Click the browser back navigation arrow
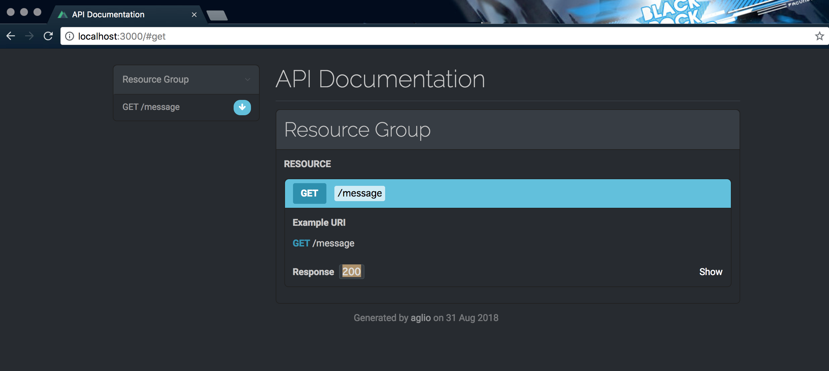This screenshot has width=829, height=371. tap(11, 36)
